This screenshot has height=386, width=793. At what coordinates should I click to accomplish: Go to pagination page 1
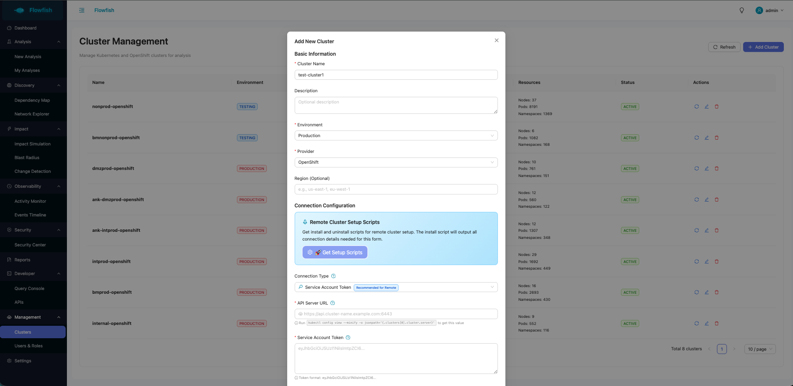click(x=722, y=349)
